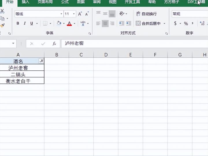Toggle center horizontal alignment
Image resolution: width=208 pixels, height=156 pixels.
pos(105,24)
